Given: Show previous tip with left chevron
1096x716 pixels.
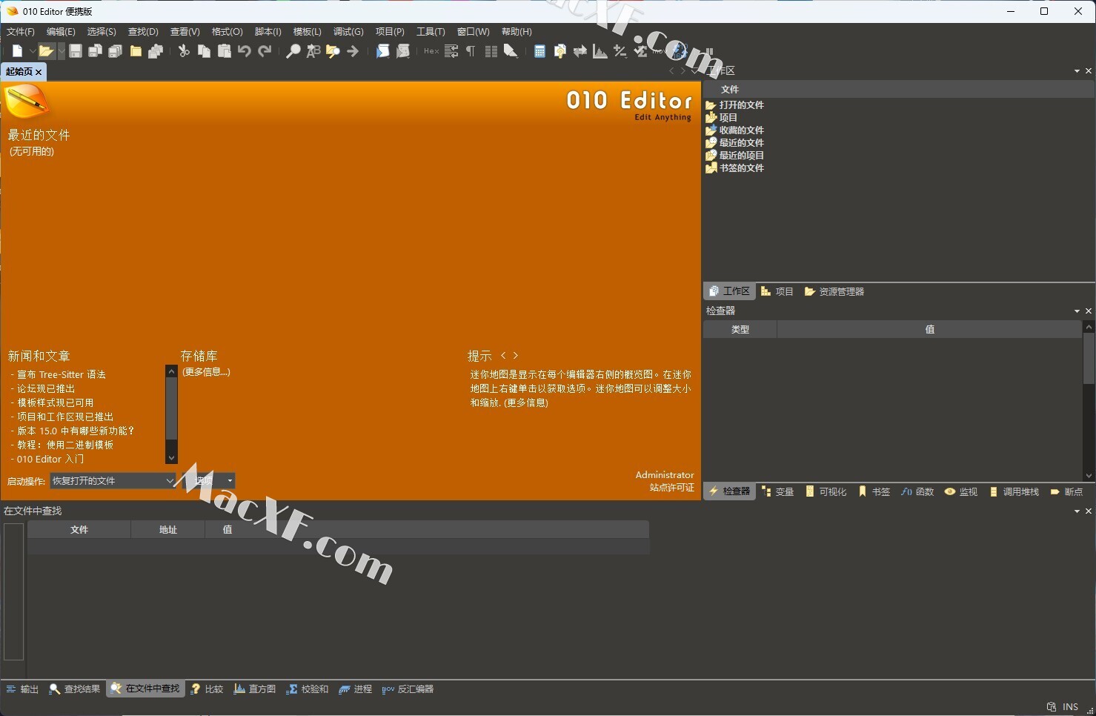Looking at the screenshot, I should pos(503,356).
